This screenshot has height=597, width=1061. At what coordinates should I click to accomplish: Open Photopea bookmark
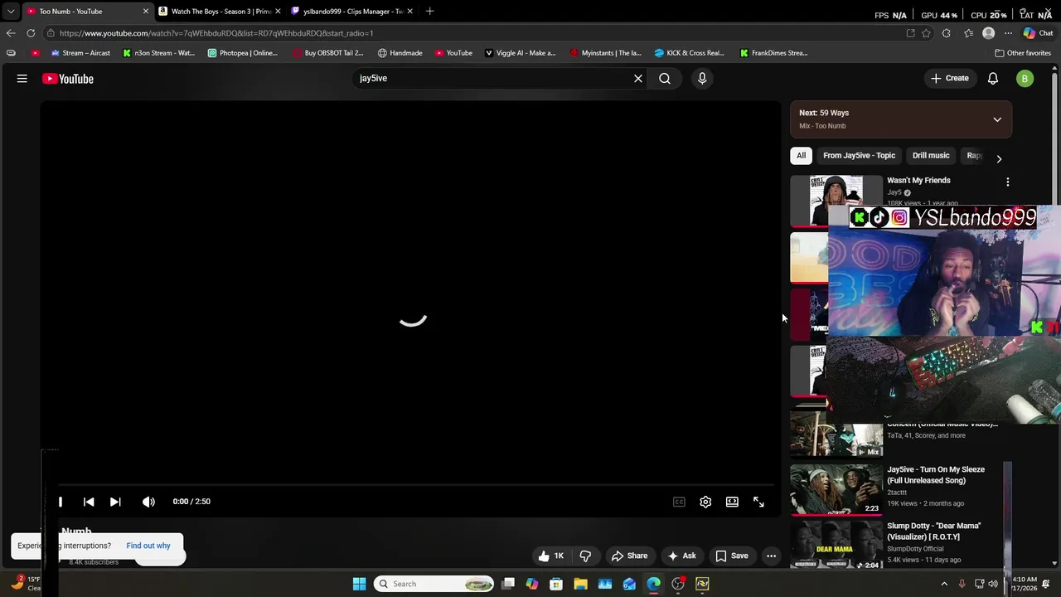pyautogui.click(x=243, y=53)
